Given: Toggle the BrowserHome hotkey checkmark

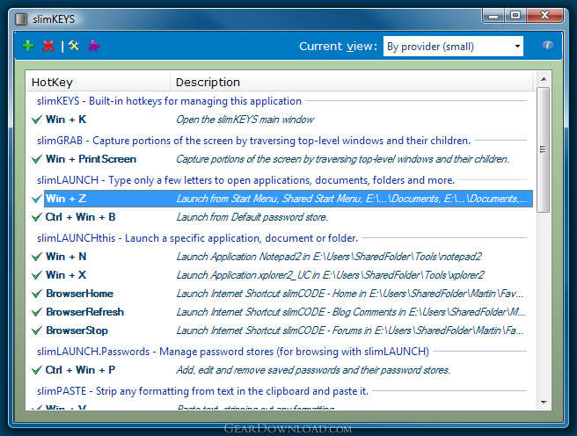Looking at the screenshot, I should click(x=36, y=294).
